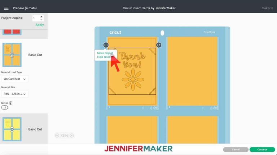This screenshot has height=155, width=277.
Task: Click the Card Mat label on the mat
Action: tap(209, 32)
